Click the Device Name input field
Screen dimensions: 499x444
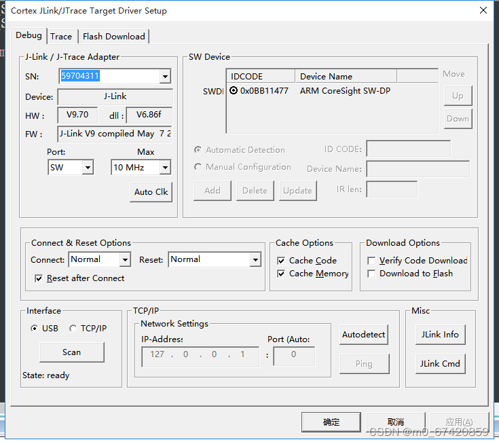(x=418, y=169)
